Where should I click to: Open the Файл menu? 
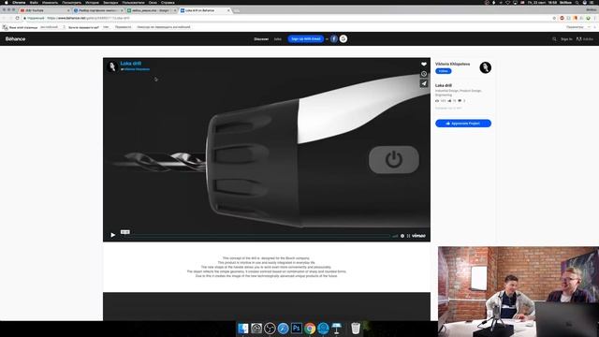point(34,2)
